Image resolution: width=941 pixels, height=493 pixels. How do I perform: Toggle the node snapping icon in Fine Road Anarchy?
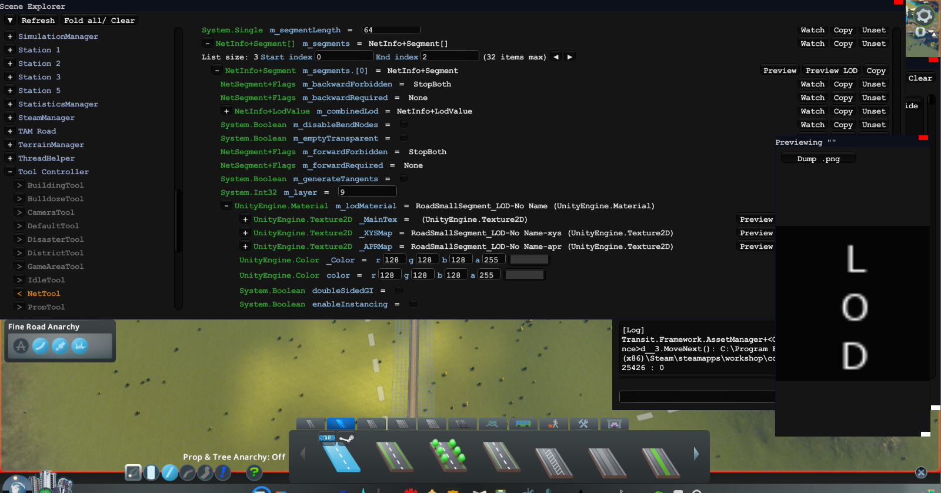click(60, 346)
